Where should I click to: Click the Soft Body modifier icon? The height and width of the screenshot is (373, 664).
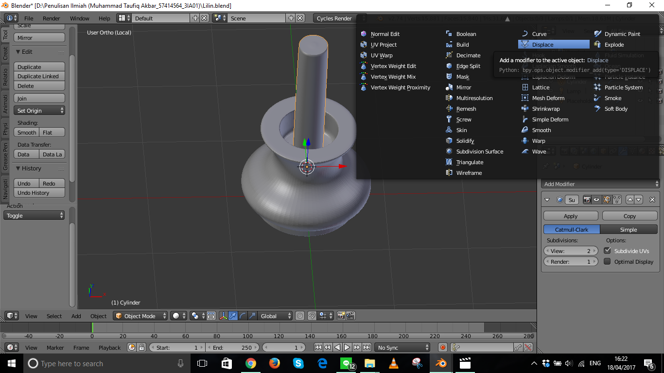597,109
